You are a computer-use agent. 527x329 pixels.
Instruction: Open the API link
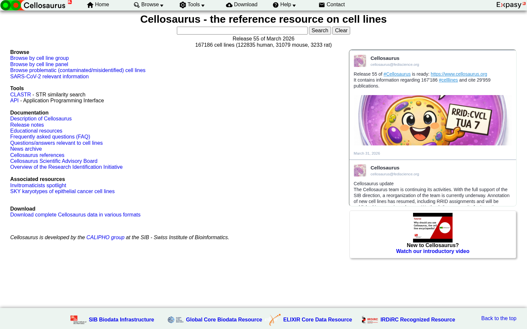pos(14,101)
